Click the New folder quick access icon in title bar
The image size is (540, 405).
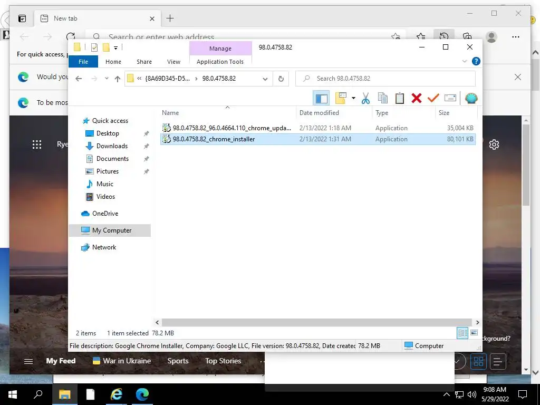[x=106, y=47]
